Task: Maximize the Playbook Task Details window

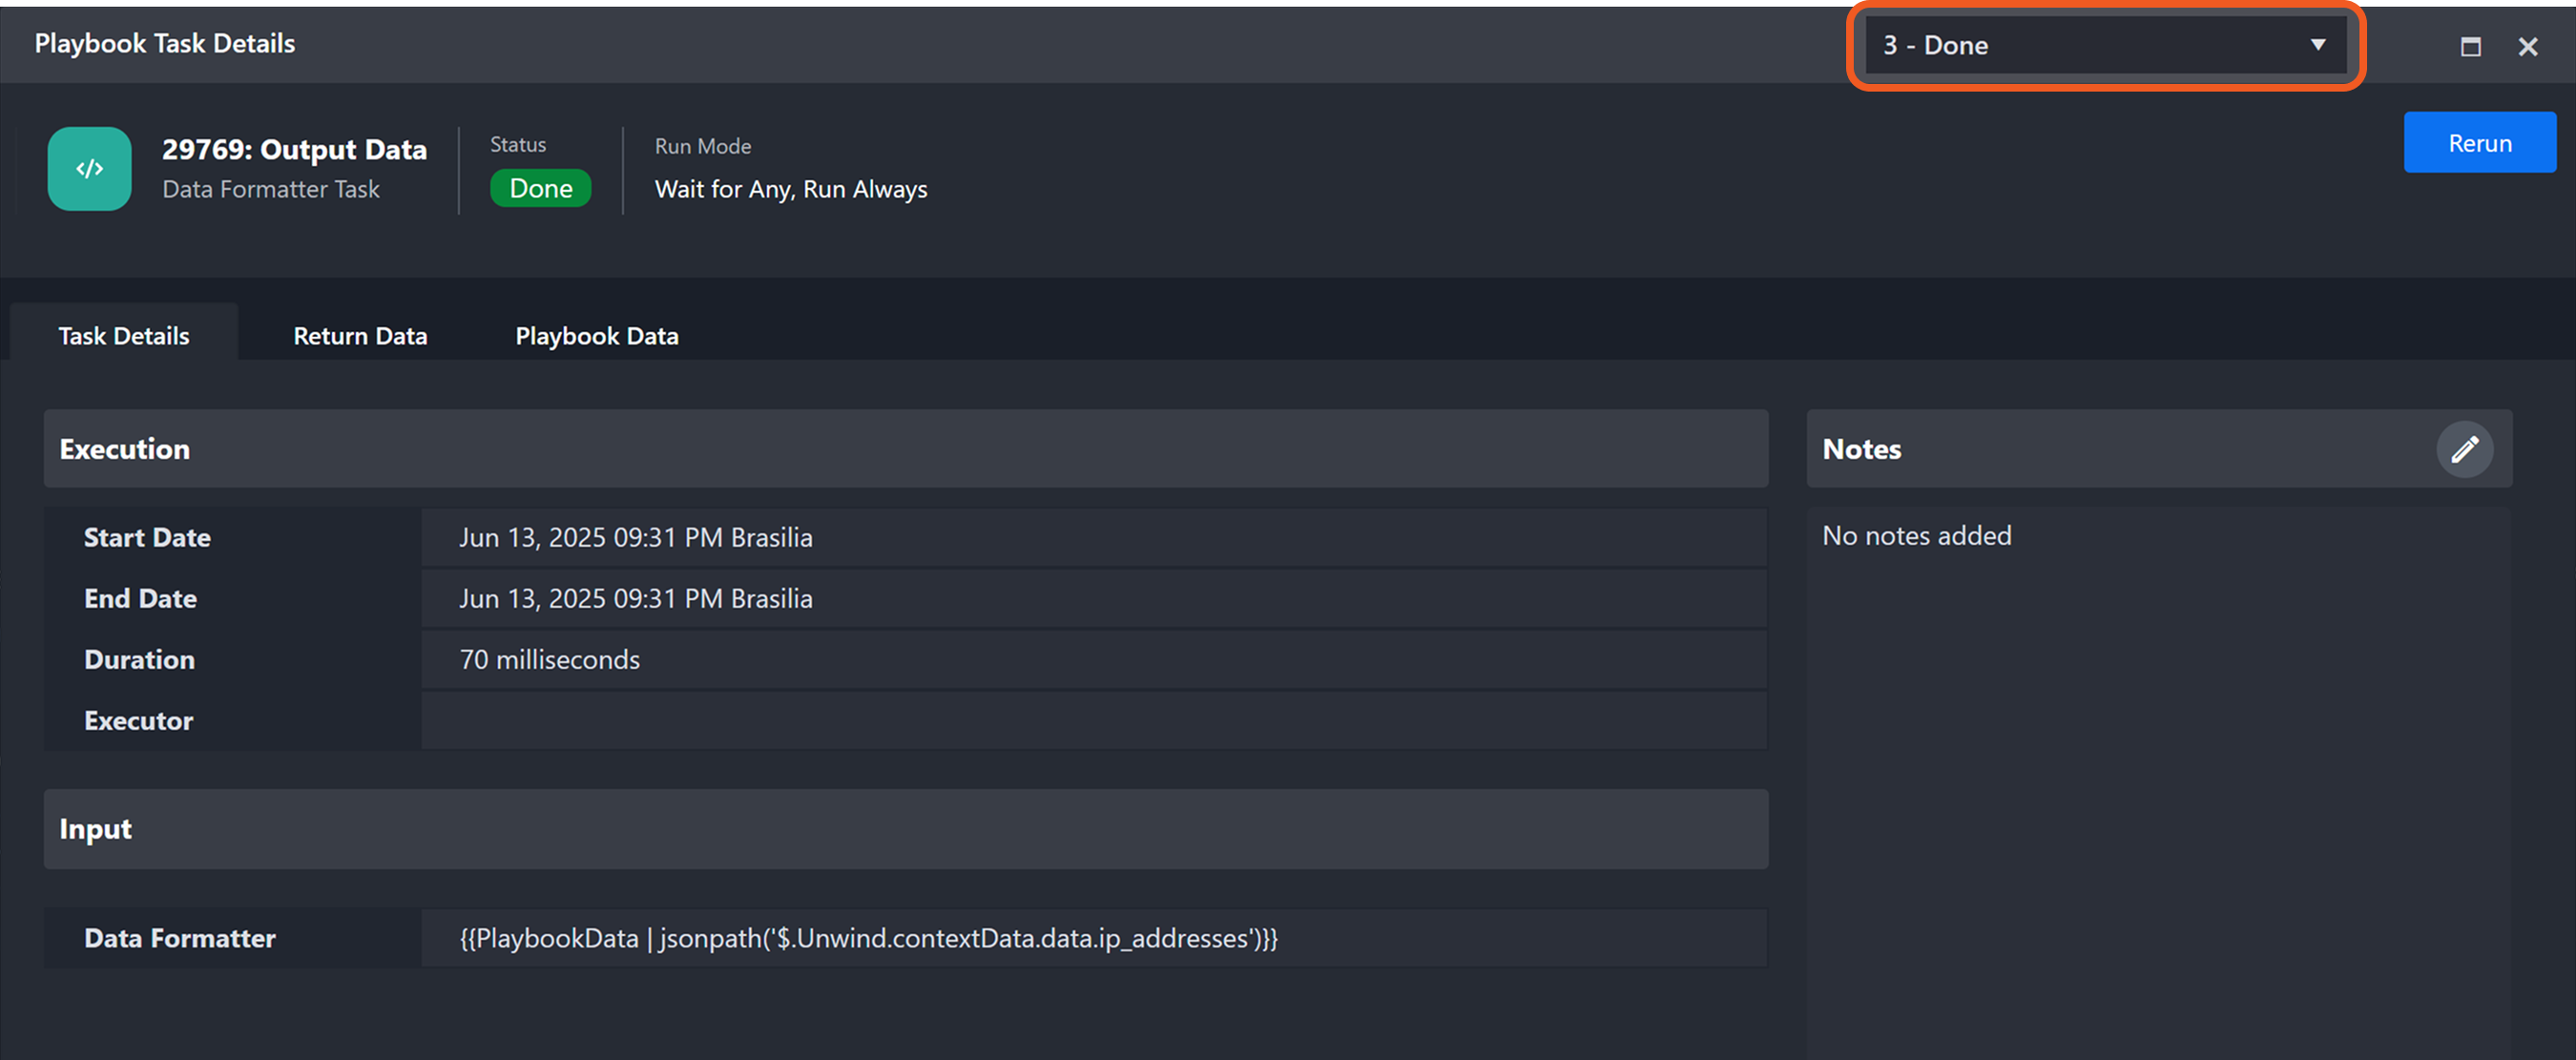Action: click(2470, 46)
